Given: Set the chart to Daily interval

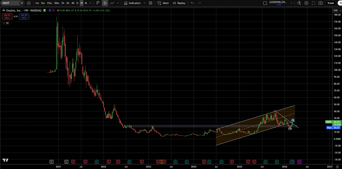Looking at the screenshot, I should coord(77,3).
